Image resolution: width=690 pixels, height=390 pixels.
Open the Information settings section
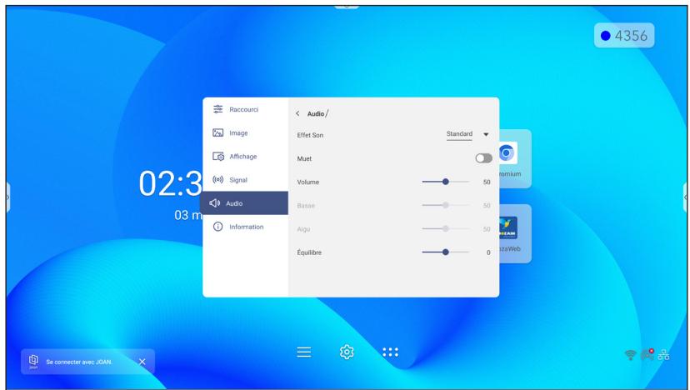point(245,227)
